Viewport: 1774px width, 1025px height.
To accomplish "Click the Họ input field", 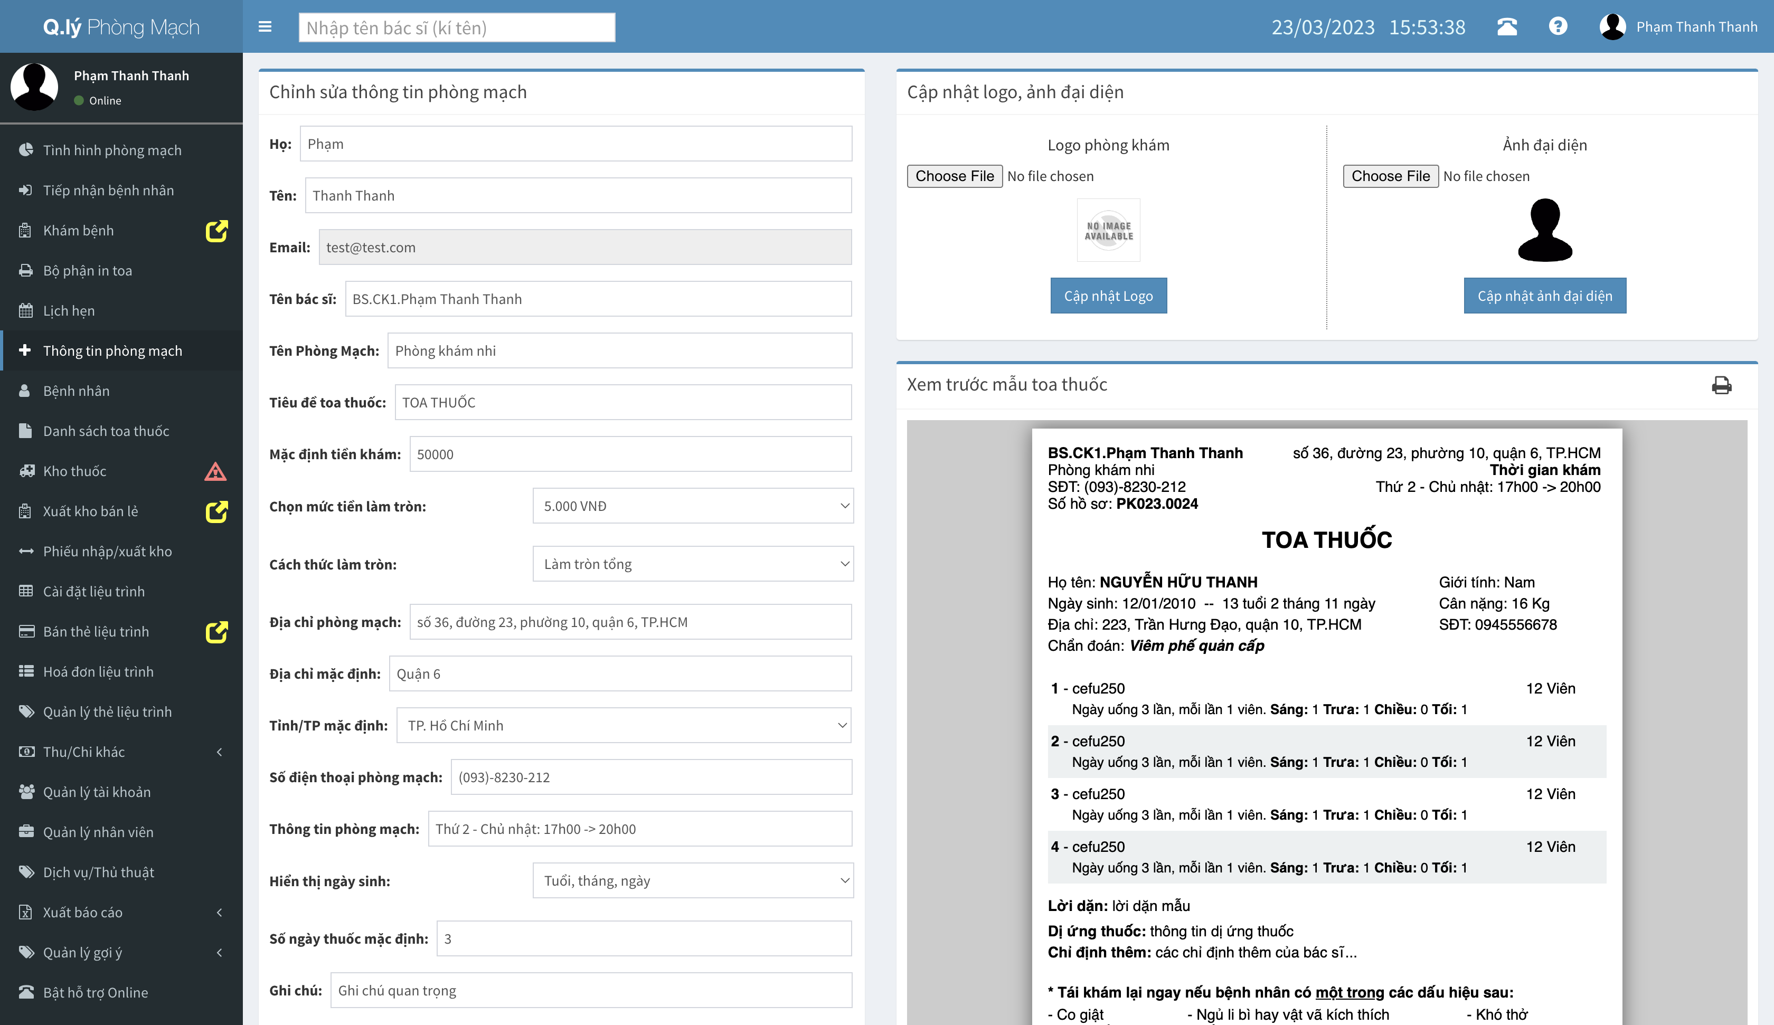I will [x=576, y=144].
